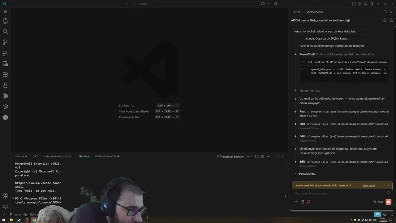Open the Claude Code spark icon in activity bar

[5, 96]
